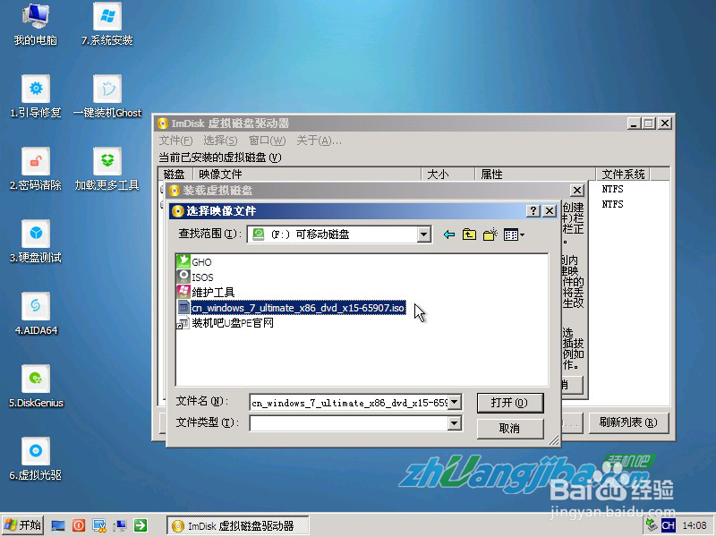Open the 开始 start menu
This screenshot has height=537, width=716.
coord(21,525)
